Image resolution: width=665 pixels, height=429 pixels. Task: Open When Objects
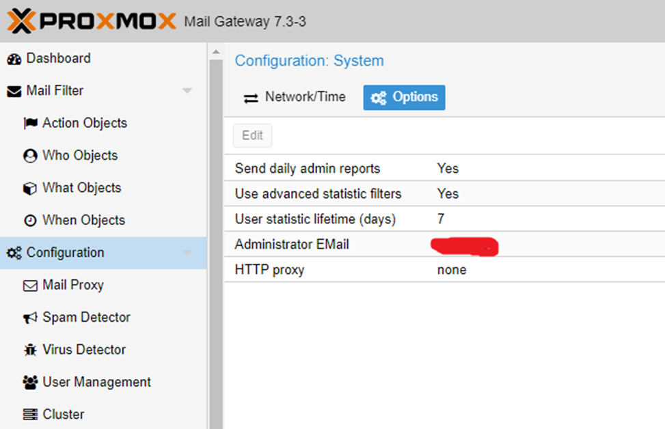(x=103, y=221)
